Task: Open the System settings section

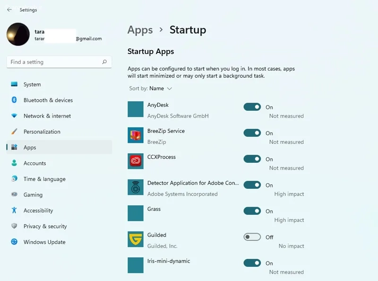Action: click(32, 85)
